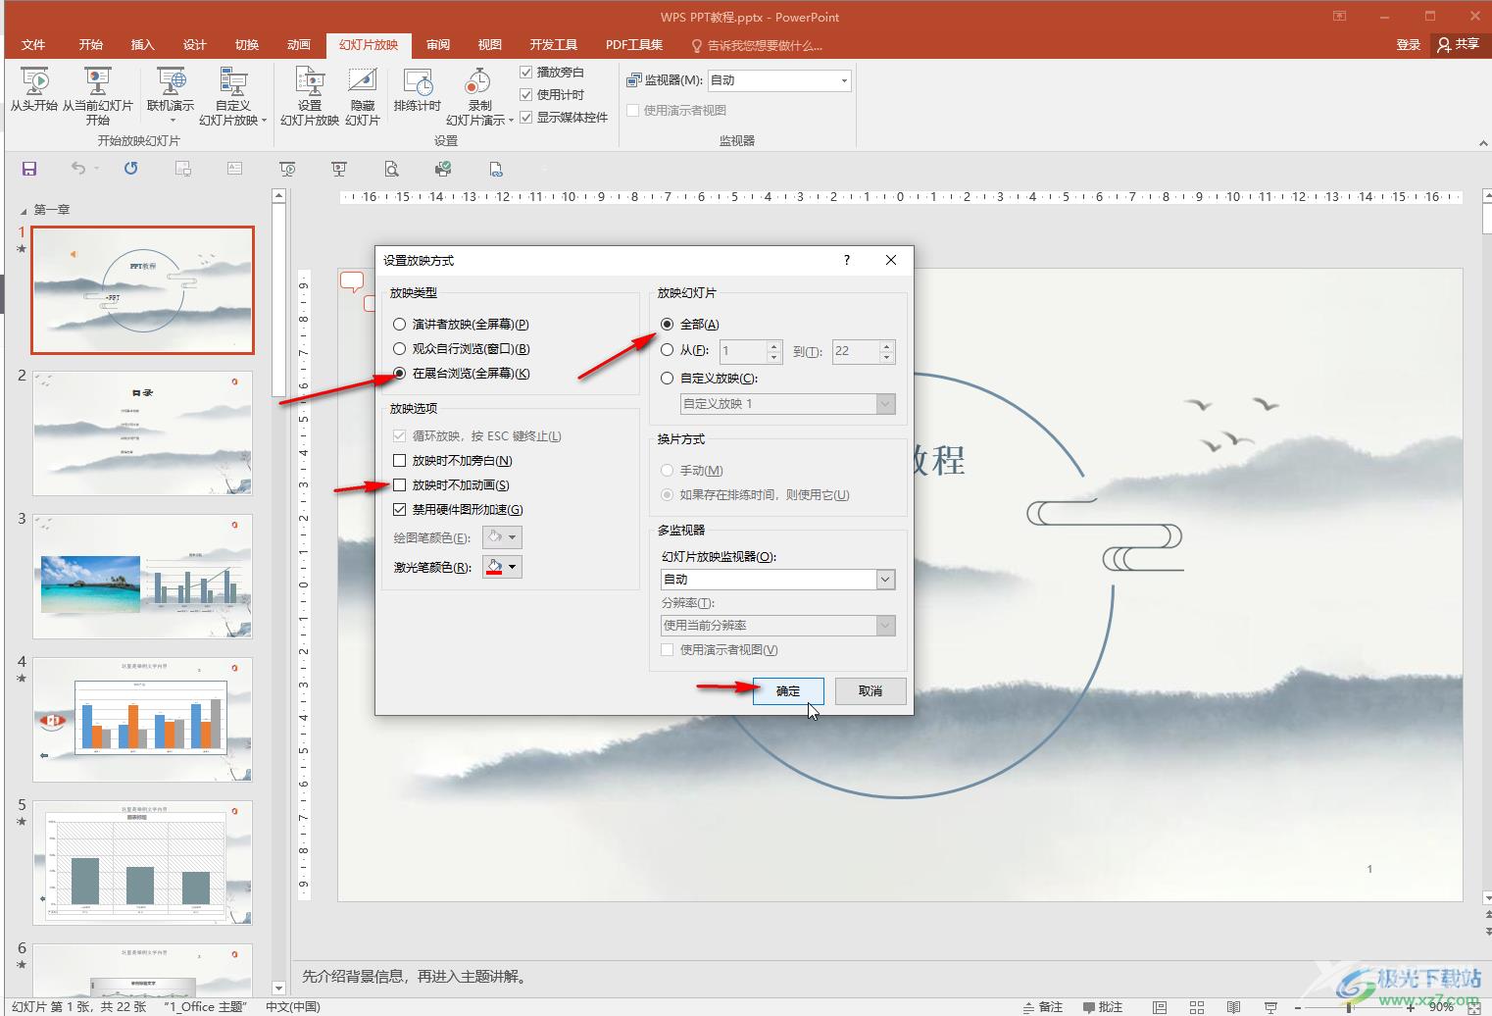Select 在展台浏览(全屏幕) radio button
The width and height of the screenshot is (1492, 1016).
[x=399, y=374]
